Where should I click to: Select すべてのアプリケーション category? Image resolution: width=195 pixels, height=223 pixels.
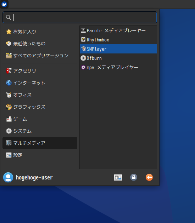click(40, 56)
